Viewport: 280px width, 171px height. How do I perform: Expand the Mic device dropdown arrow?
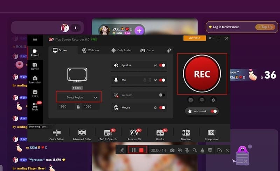click(x=155, y=80)
